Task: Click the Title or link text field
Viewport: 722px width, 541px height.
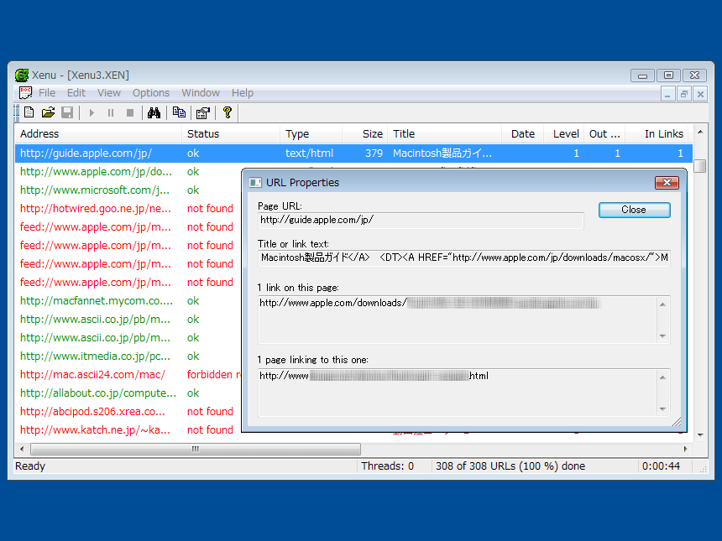Action: coord(463,257)
